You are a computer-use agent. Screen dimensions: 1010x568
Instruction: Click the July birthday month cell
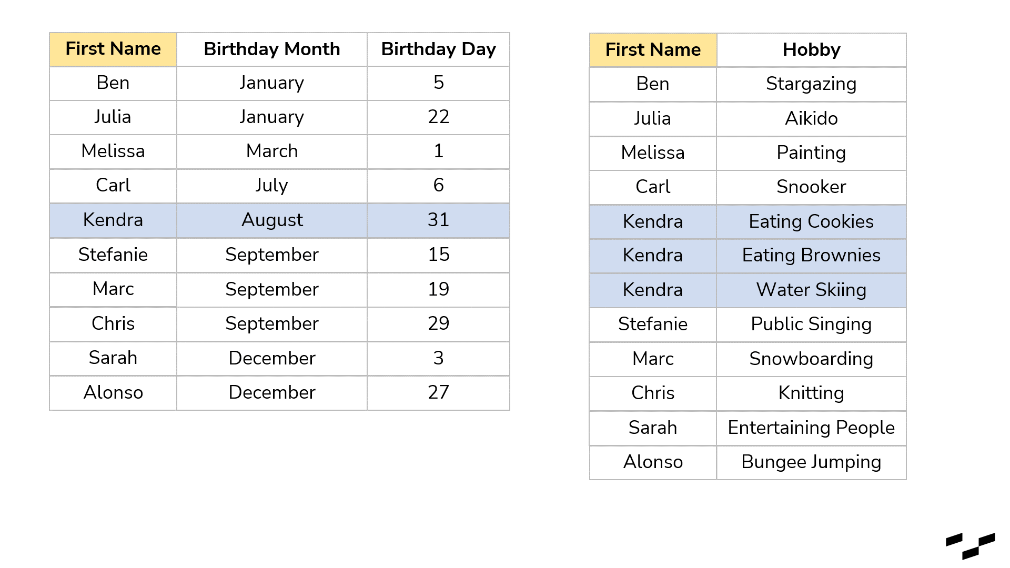[x=272, y=186]
